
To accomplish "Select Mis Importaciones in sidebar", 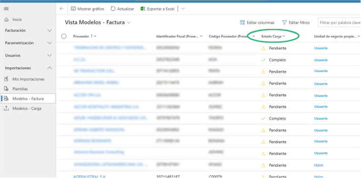I will coord(28,79).
